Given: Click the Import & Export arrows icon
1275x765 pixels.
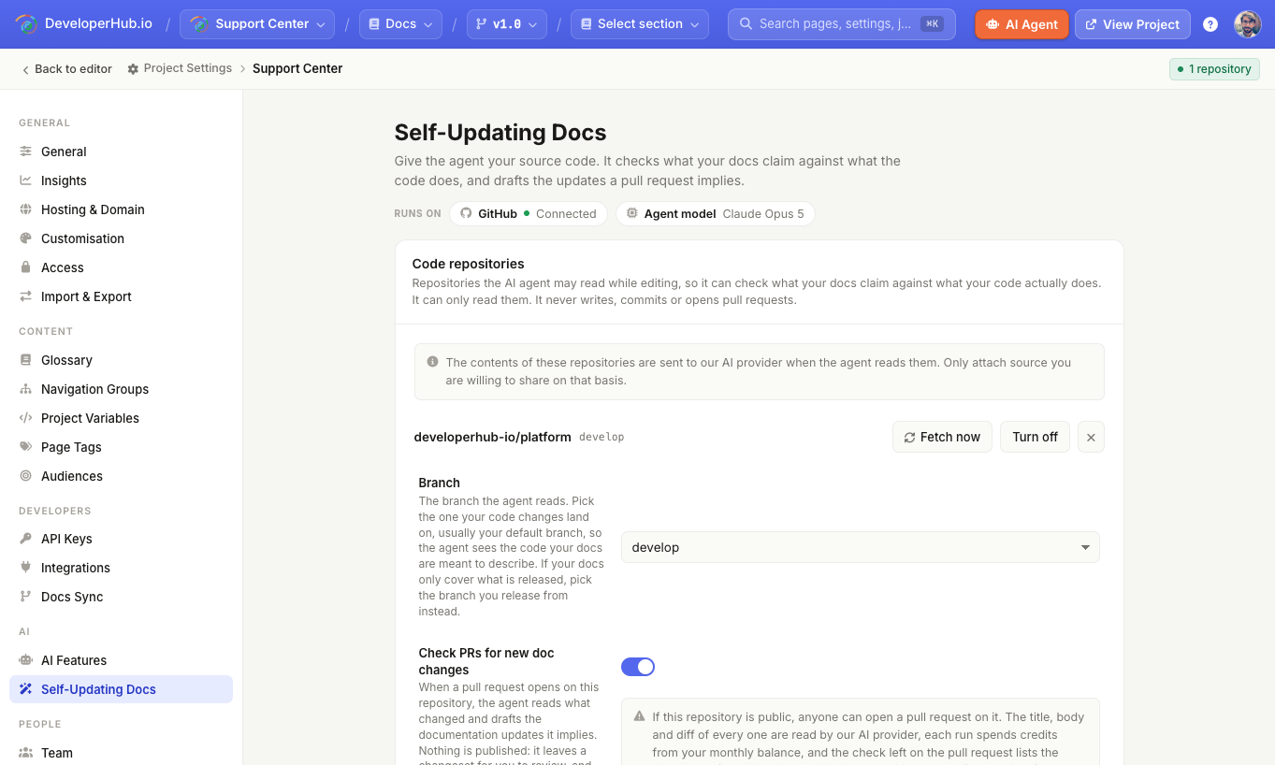Looking at the screenshot, I should (x=26, y=296).
